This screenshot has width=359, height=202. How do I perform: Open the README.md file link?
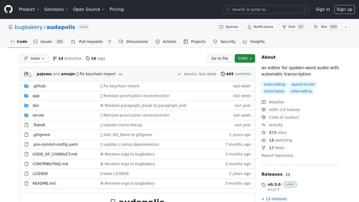coord(44,183)
